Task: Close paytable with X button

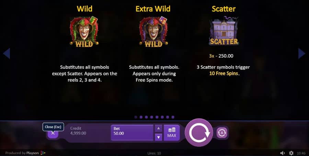Action: pos(53,133)
